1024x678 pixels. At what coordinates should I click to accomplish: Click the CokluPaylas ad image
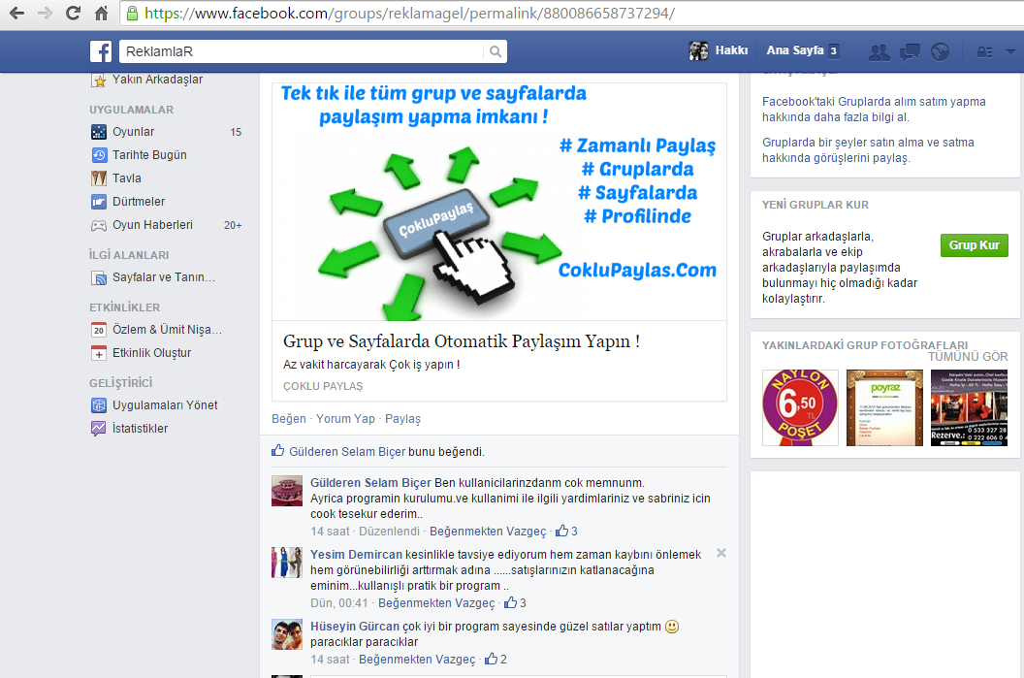tap(499, 202)
